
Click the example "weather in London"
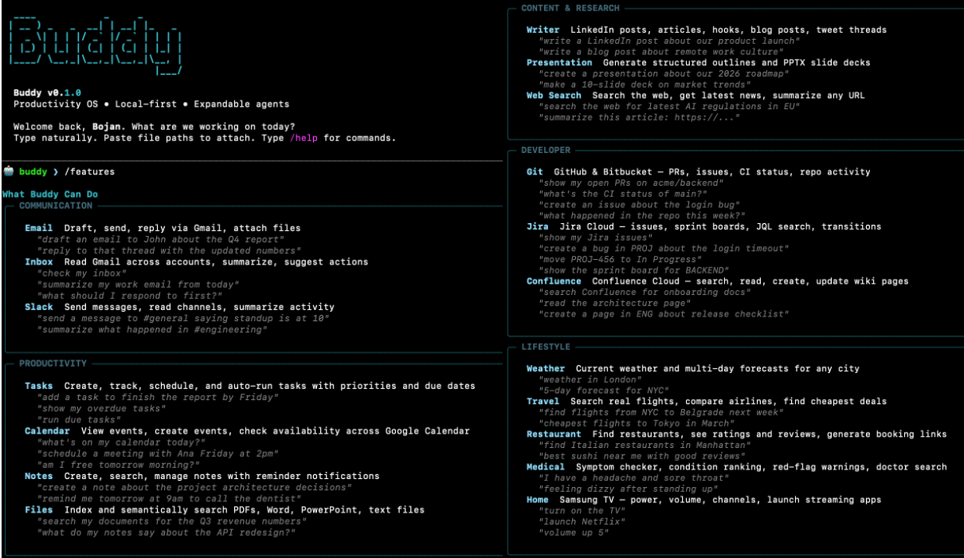click(590, 379)
